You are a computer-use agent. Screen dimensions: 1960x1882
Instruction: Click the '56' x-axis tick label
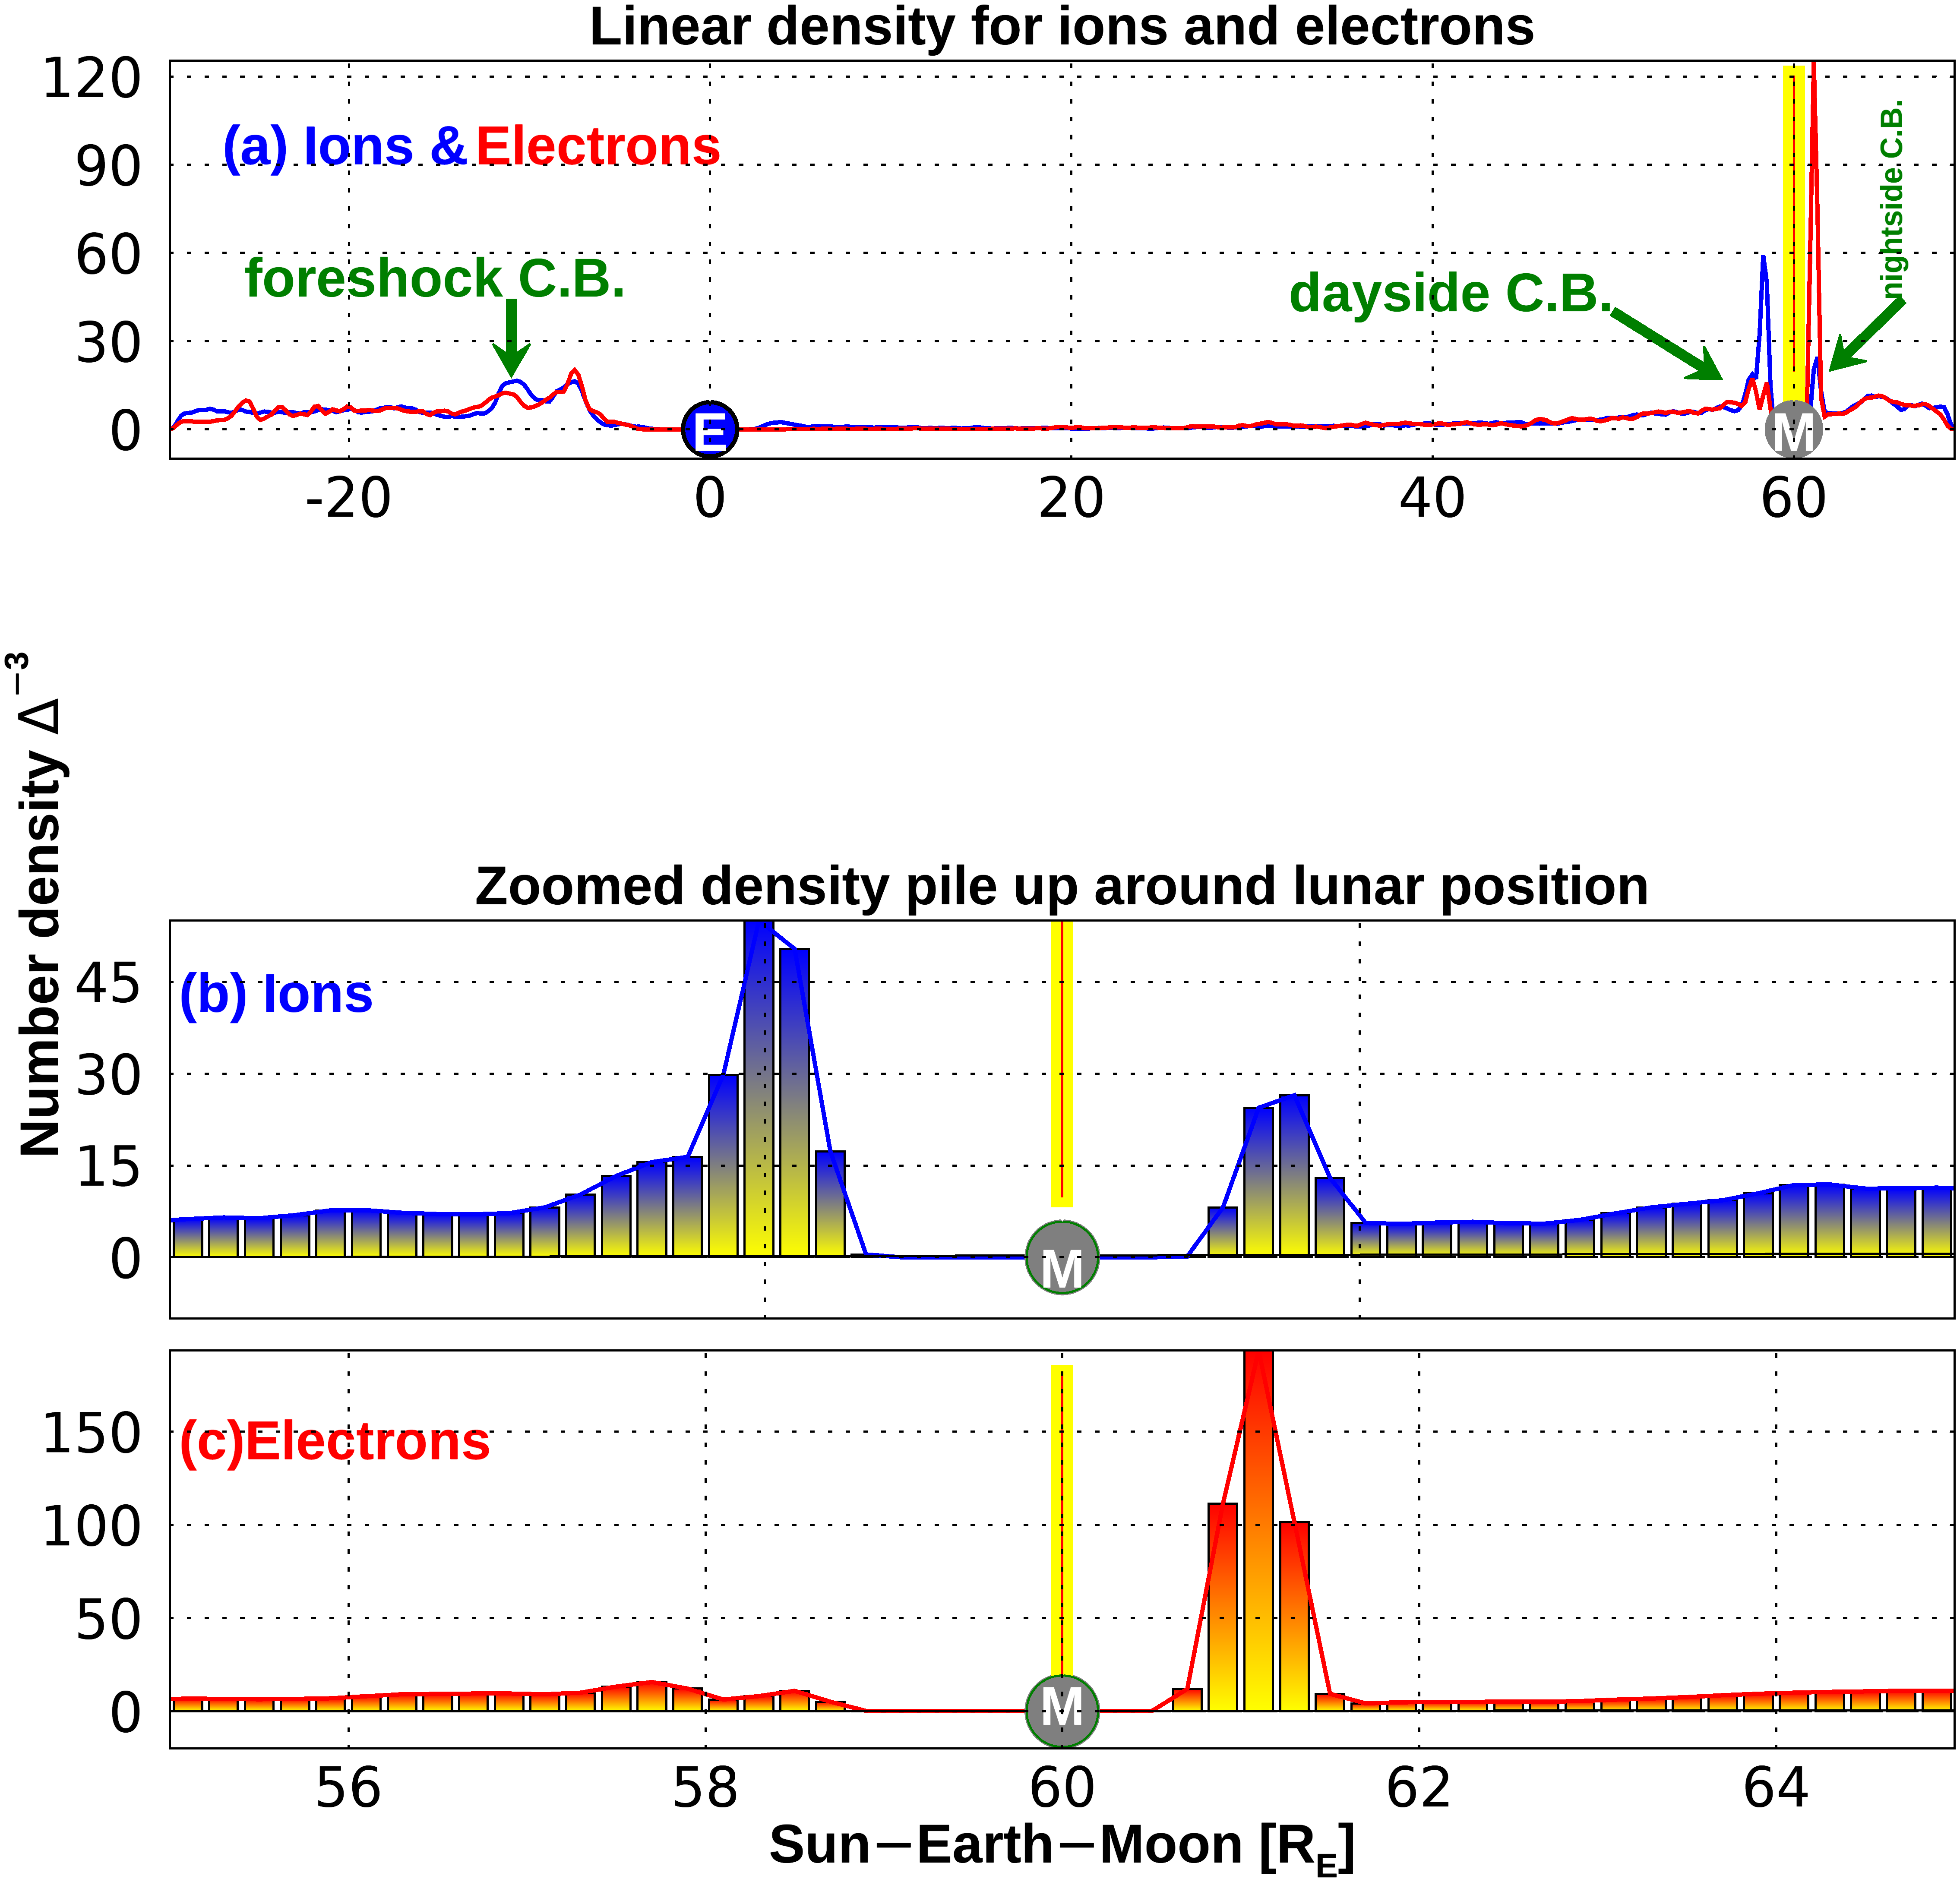coord(348,1787)
